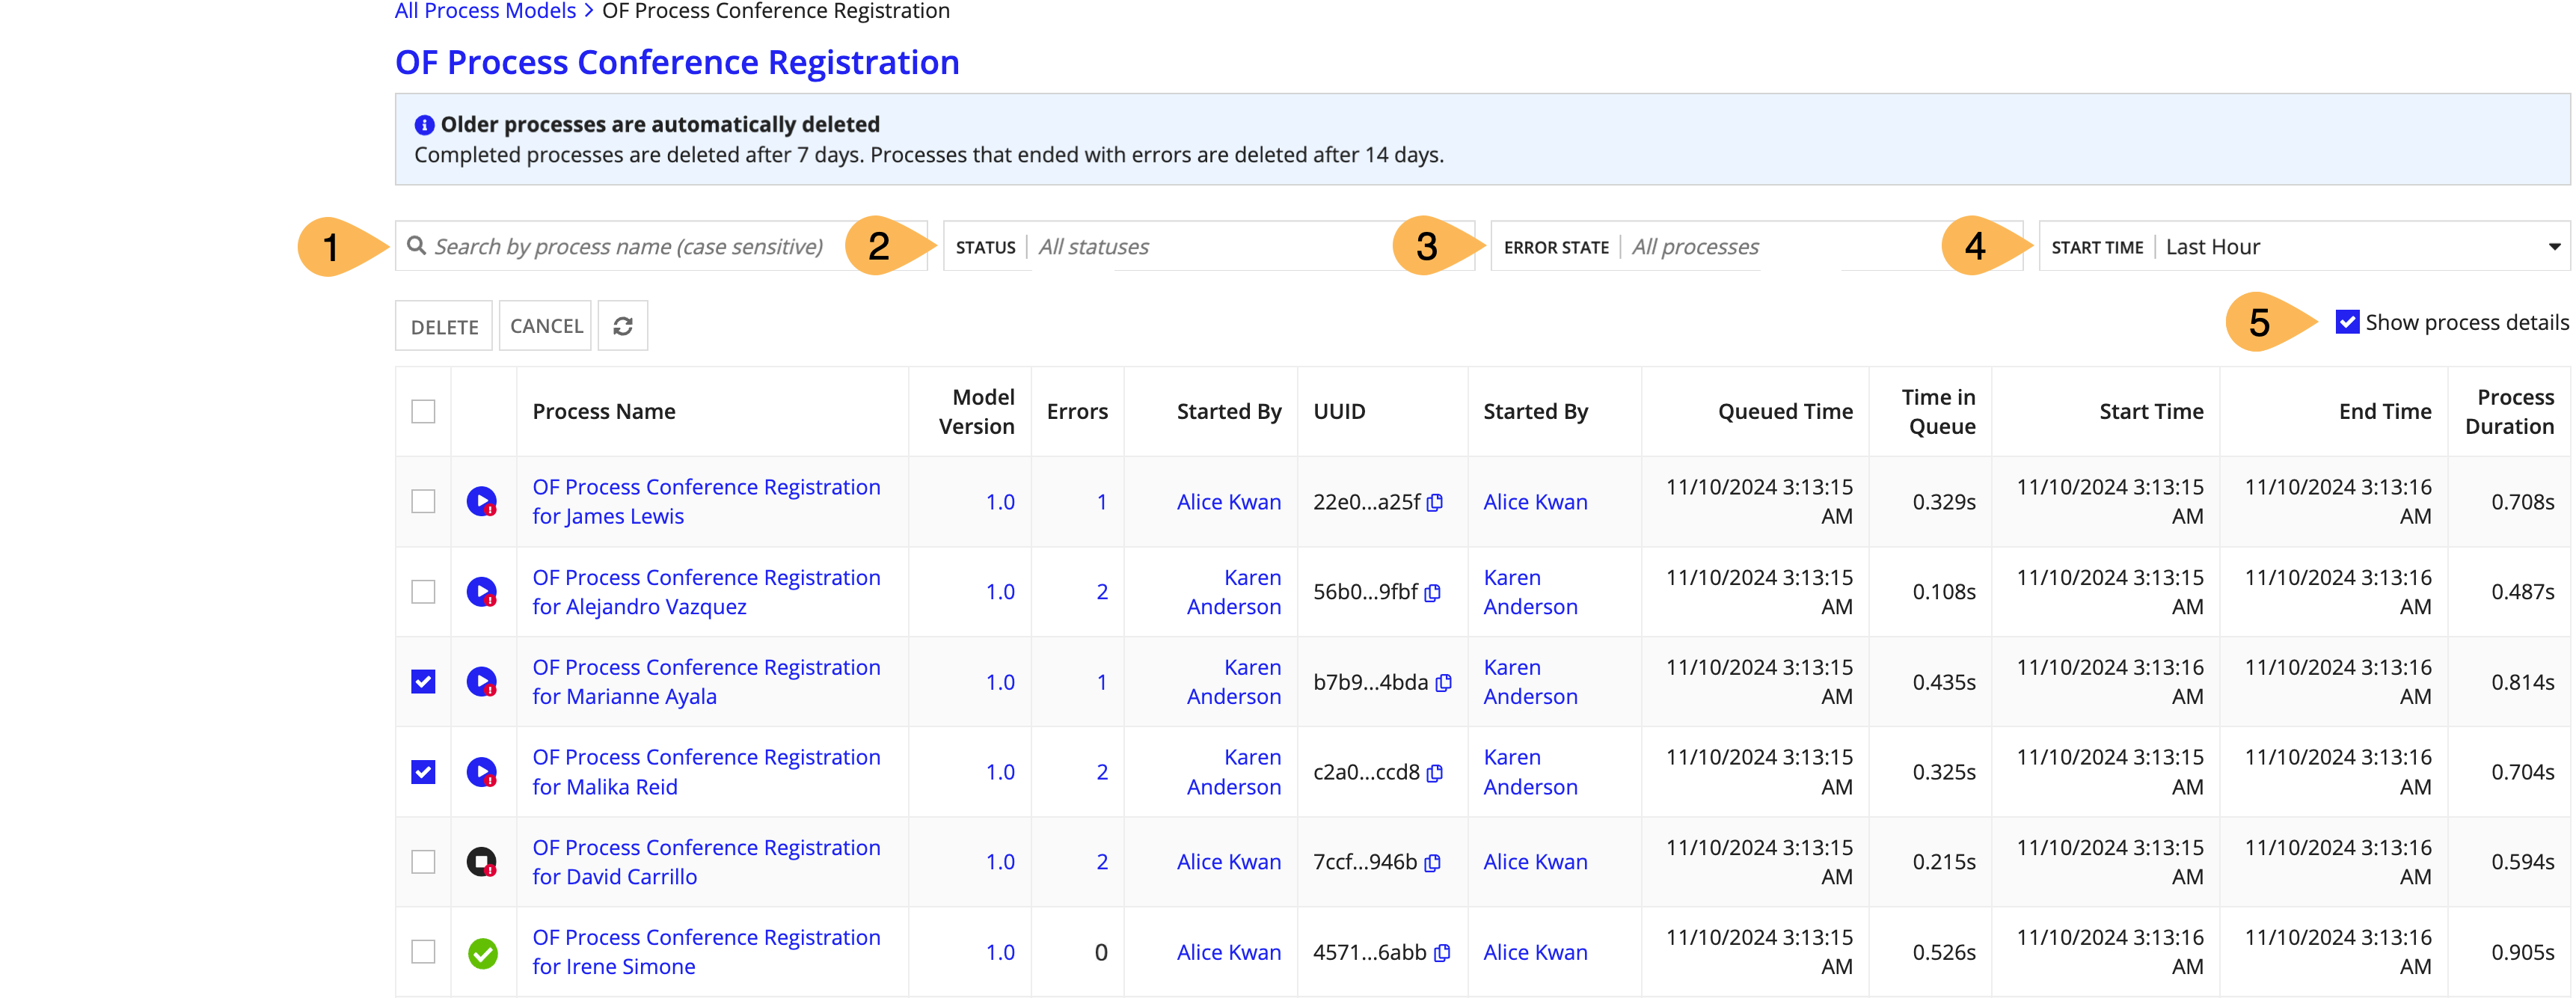This screenshot has width=2576, height=998.
Task: Toggle the select-all header checkbox
Action: point(423,411)
